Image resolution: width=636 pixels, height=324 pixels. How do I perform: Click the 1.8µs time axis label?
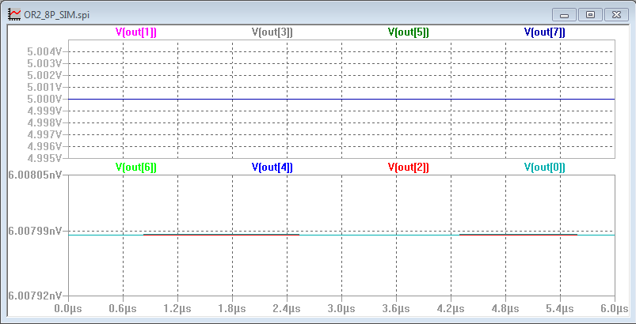click(x=232, y=310)
